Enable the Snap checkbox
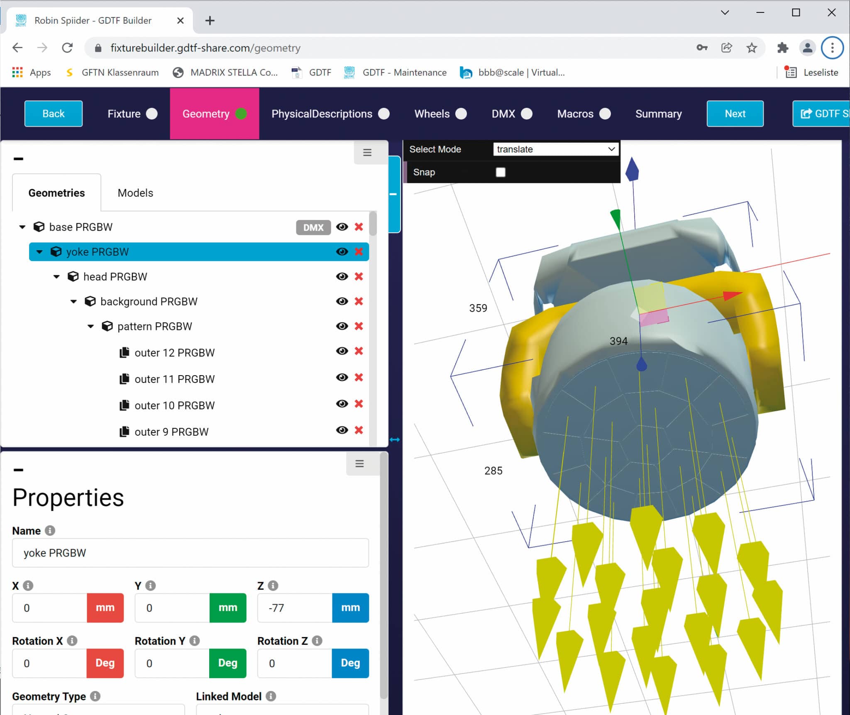The width and height of the screenshot is (850, 715). (x=501, y=172)
